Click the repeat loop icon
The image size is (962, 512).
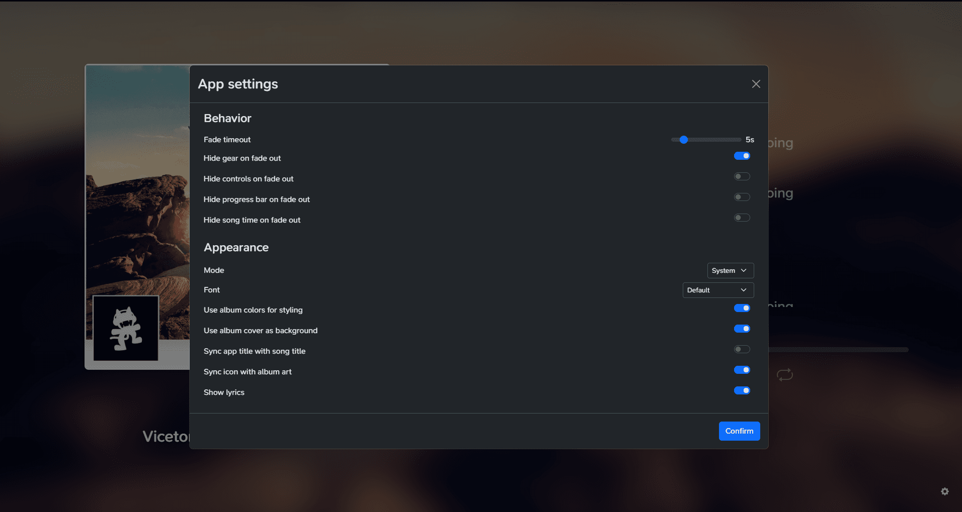coord(784,374)
